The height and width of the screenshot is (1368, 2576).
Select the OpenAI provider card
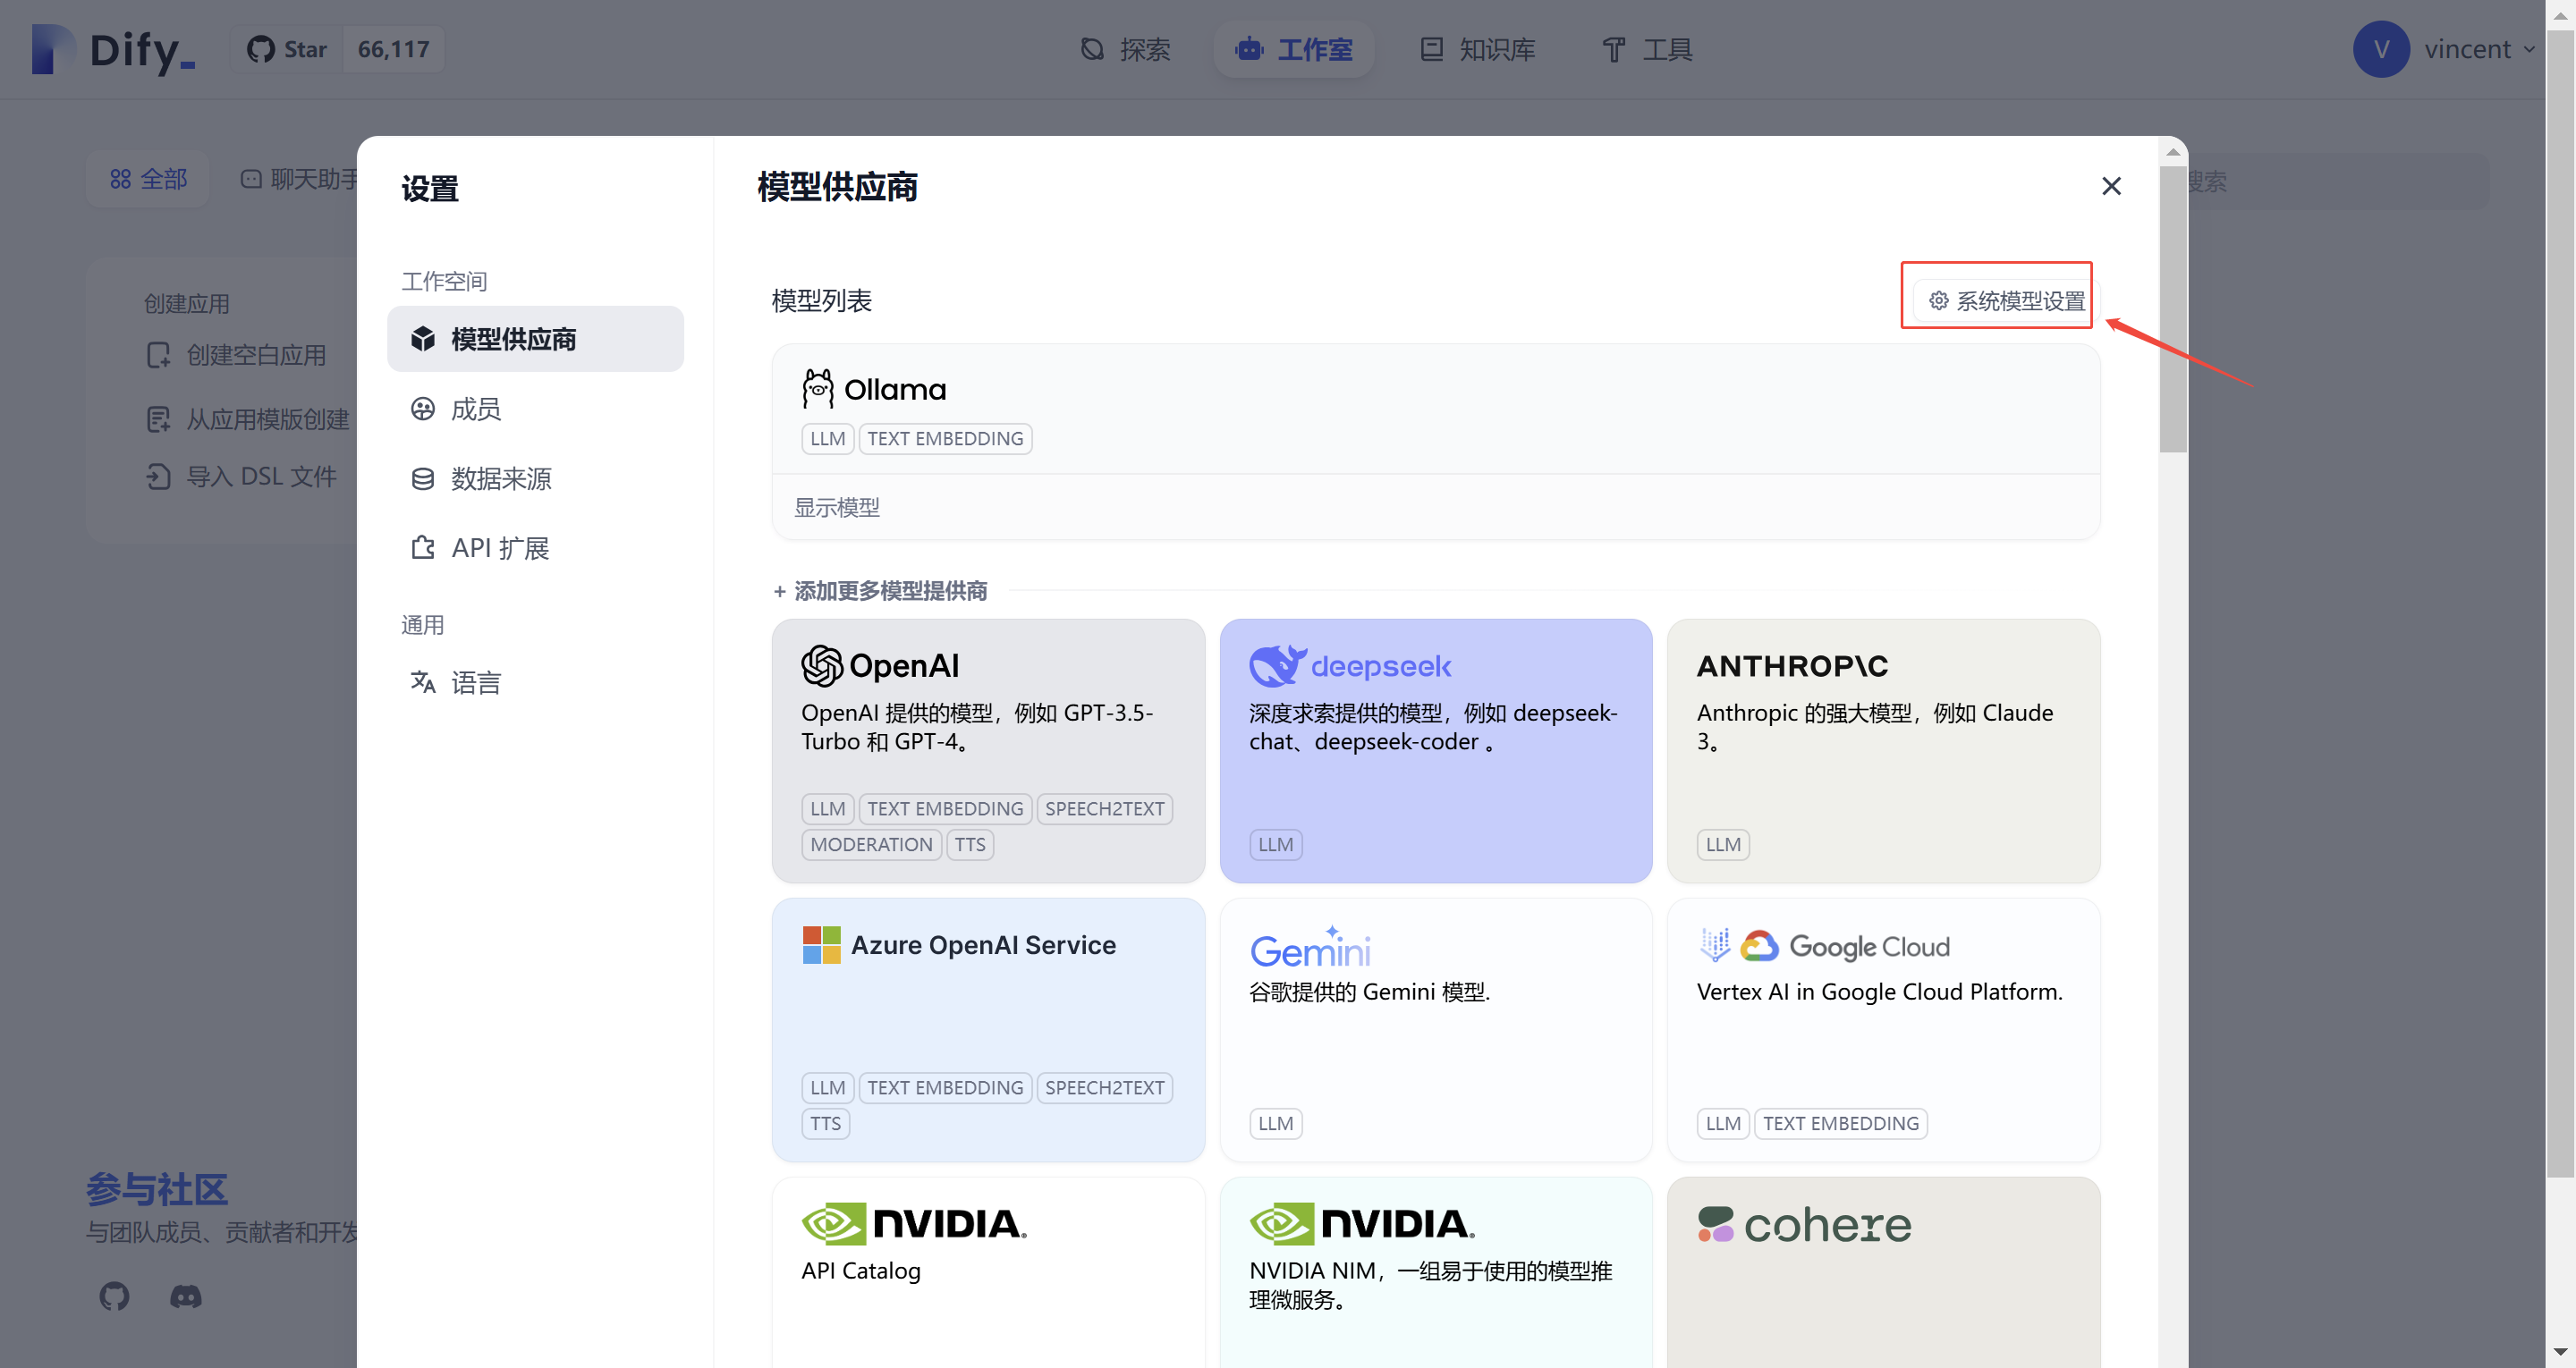point(988,750)
